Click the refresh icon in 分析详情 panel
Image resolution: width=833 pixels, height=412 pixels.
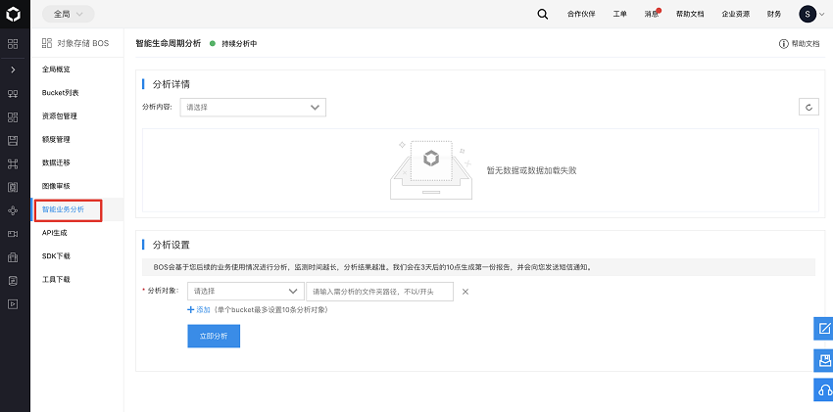click(x=808, y=108)
